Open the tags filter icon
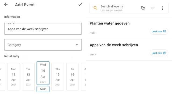The width and height of the screenshot is (172, 96). tap(143, 8)
